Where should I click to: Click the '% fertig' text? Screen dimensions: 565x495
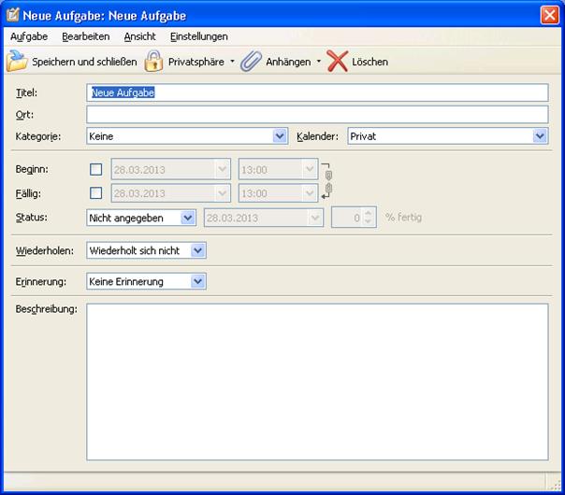pyautogui.click(x=403, y=218)
